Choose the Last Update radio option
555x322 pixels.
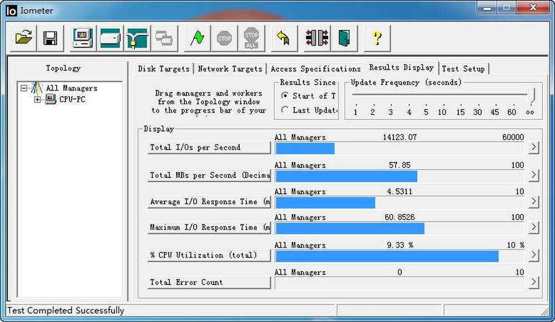[x=285, y=110]
